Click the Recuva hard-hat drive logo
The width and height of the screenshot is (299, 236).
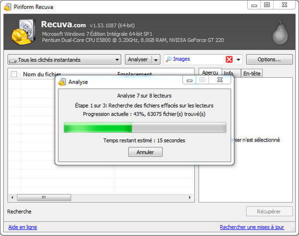click(x=23, y=32)
